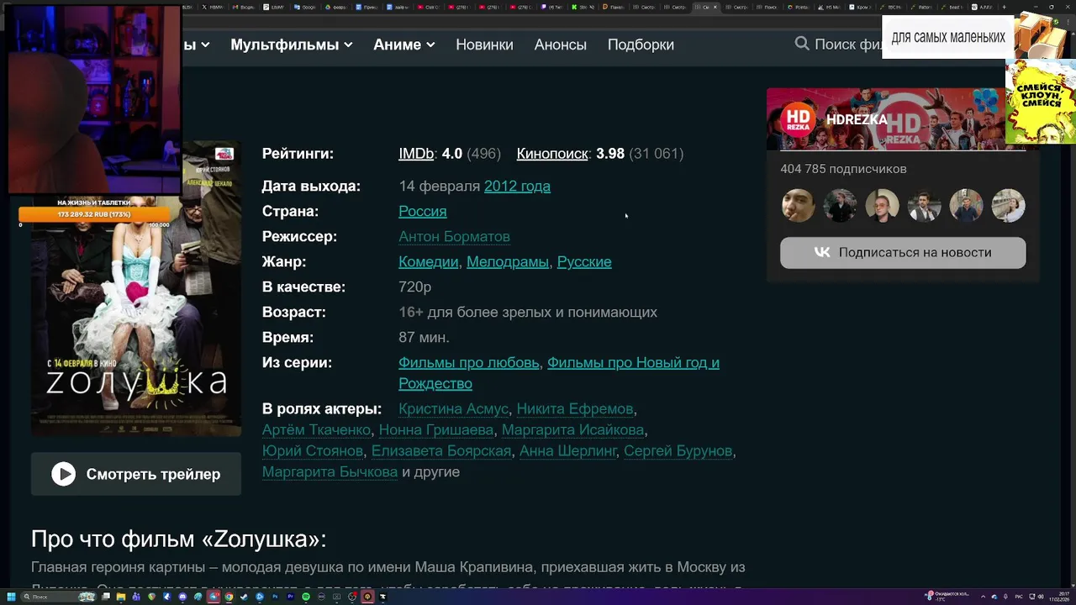This screenshot has width=1076, height=605.
Task: Open actor Юрий Стоянов link
Action: [313, 451]
